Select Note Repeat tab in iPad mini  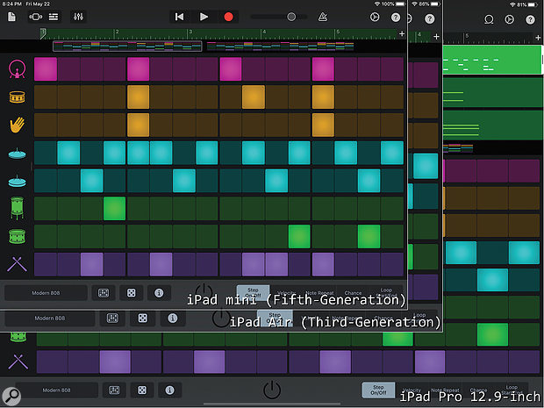[319, 293]
